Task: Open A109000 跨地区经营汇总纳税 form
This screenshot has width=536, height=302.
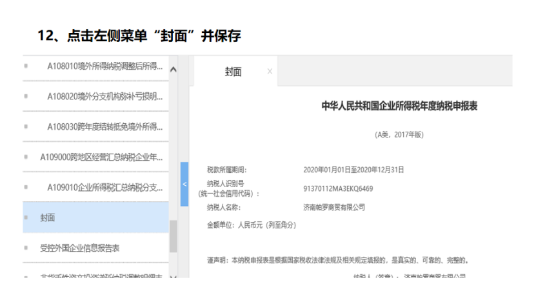Action: coord(101,157)
